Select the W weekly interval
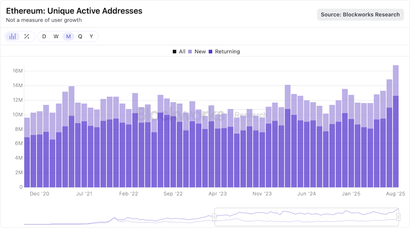The image size is (410, 228). coord(56,36)
